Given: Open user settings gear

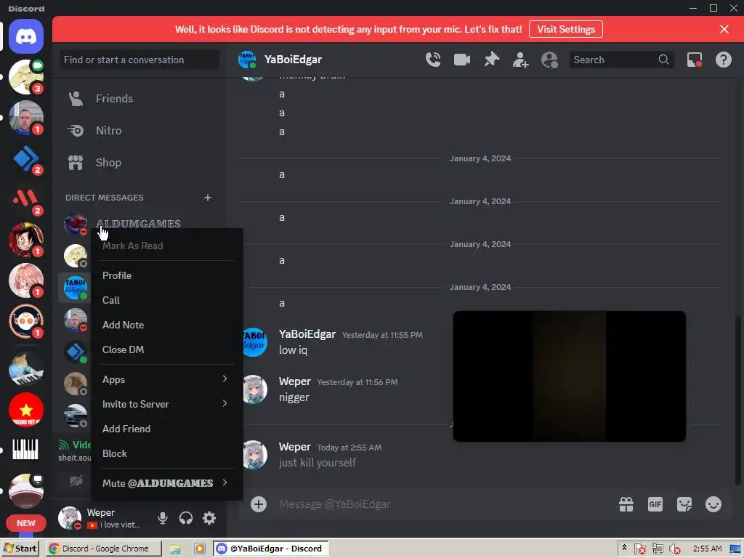Looking at the screenshot, I should point(209,517).
